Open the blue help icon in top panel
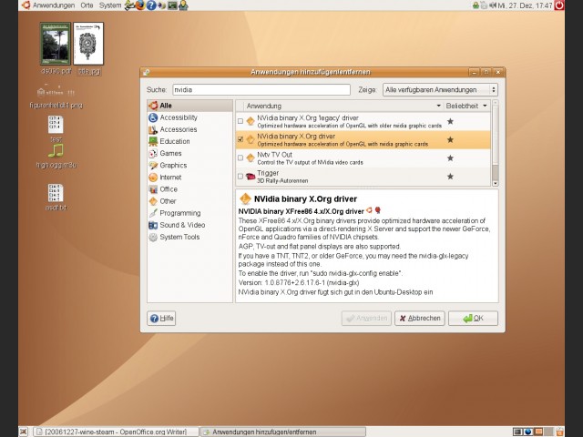Viewport: 583px width, 437px height. pos(151,5)
